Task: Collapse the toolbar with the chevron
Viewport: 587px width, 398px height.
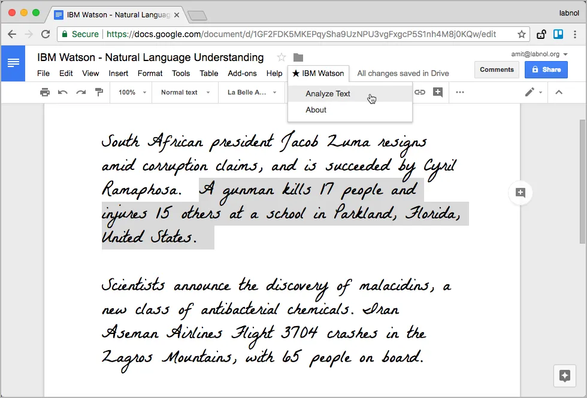Action: [558, 92]
